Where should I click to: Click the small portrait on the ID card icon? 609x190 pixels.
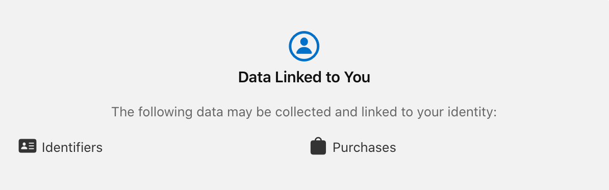(x=24, y=146)
